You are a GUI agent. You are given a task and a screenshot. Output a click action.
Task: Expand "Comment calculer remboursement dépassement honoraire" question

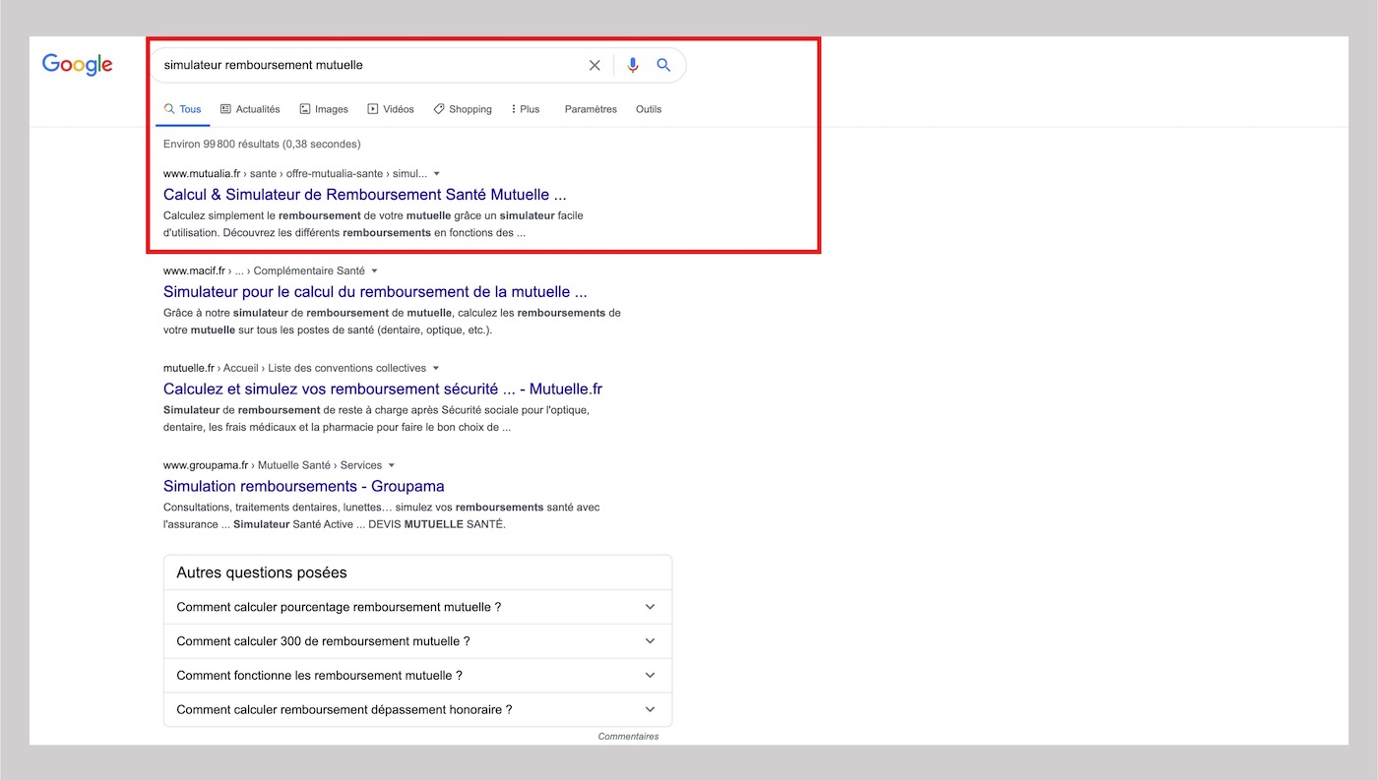(417, 709)
